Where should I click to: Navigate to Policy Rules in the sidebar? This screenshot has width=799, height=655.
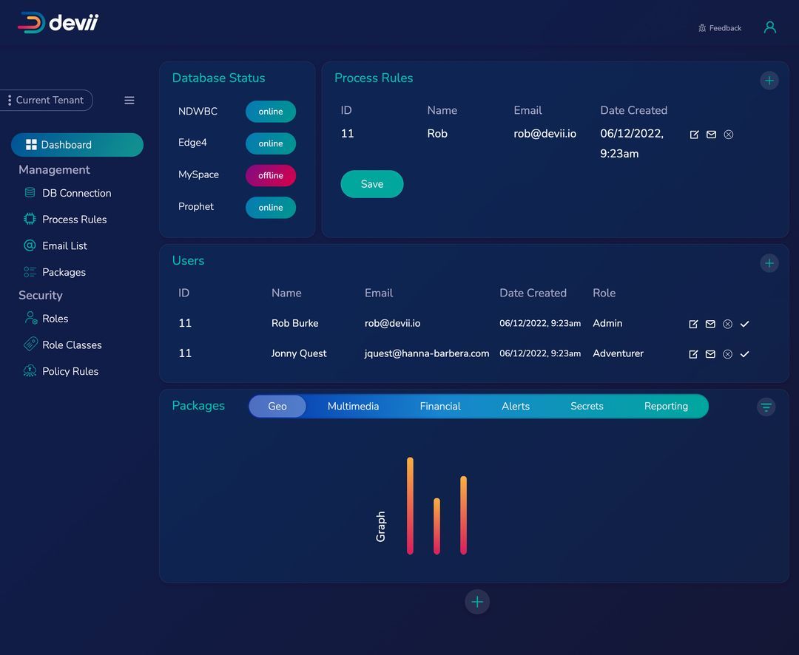[70, 371]
